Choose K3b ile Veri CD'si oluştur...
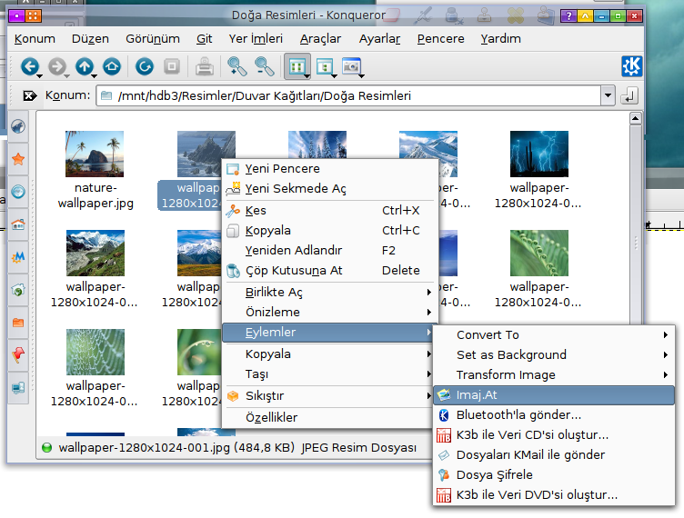The height and width of the screenshot is (518, 684). [554, 435]
